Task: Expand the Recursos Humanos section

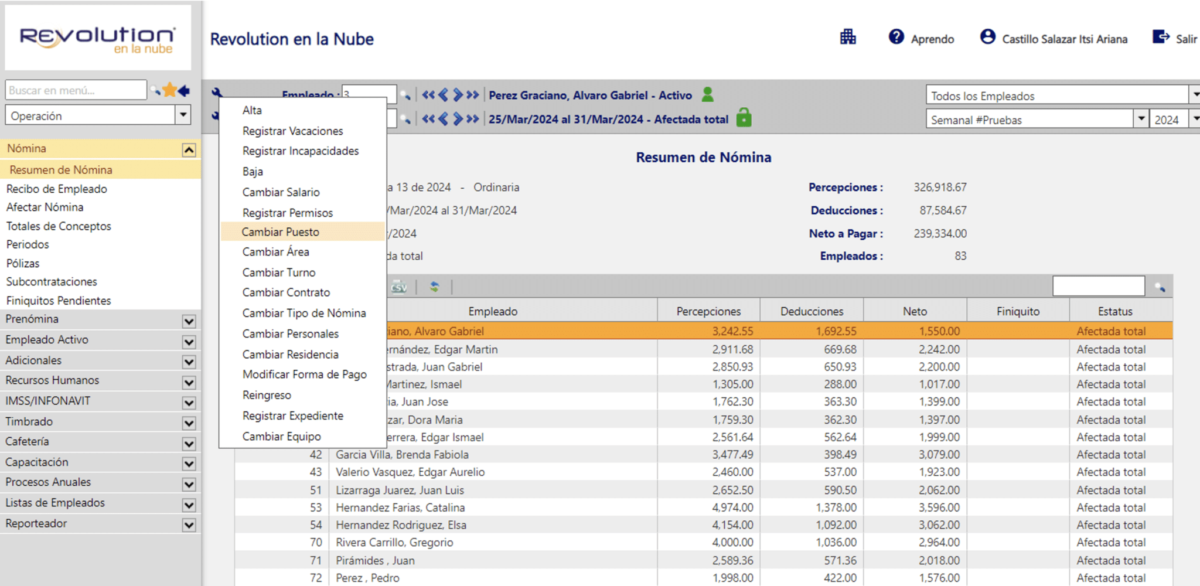Action: click(x=189, y=382)
